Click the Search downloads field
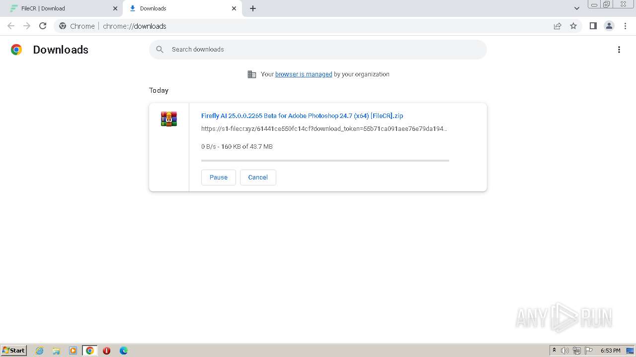This screenshot has height=357, width=636. click(318, 50)
